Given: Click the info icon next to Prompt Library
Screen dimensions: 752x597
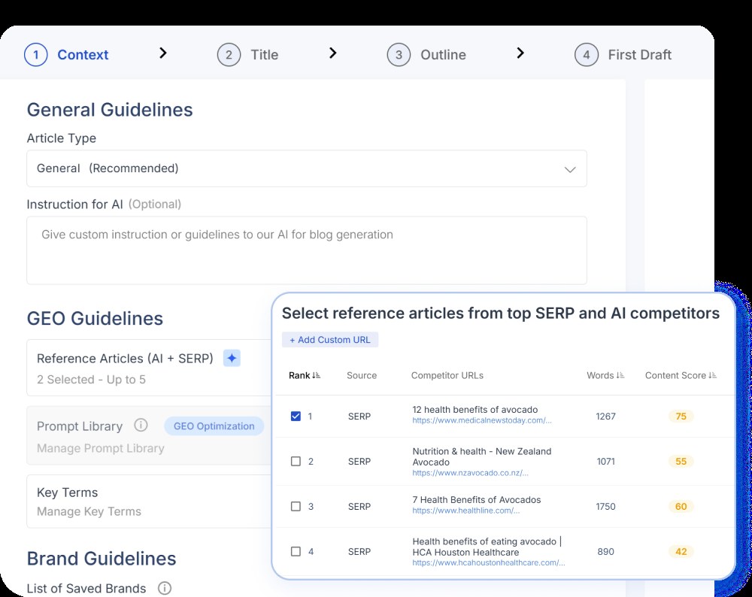Looking at the screenshot, I should [x=141, y=425].
